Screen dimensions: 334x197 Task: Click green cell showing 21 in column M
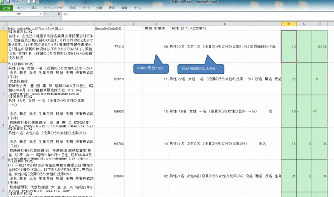289,176
